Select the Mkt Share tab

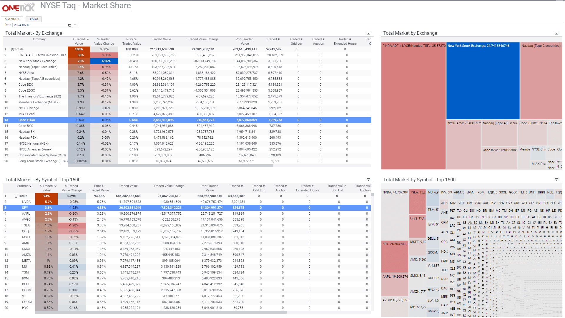(x=12, y=19)
